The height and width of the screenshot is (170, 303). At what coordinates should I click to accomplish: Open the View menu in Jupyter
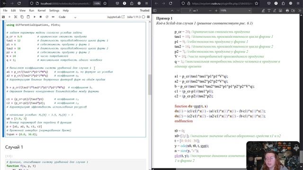[x=22, y=10]
